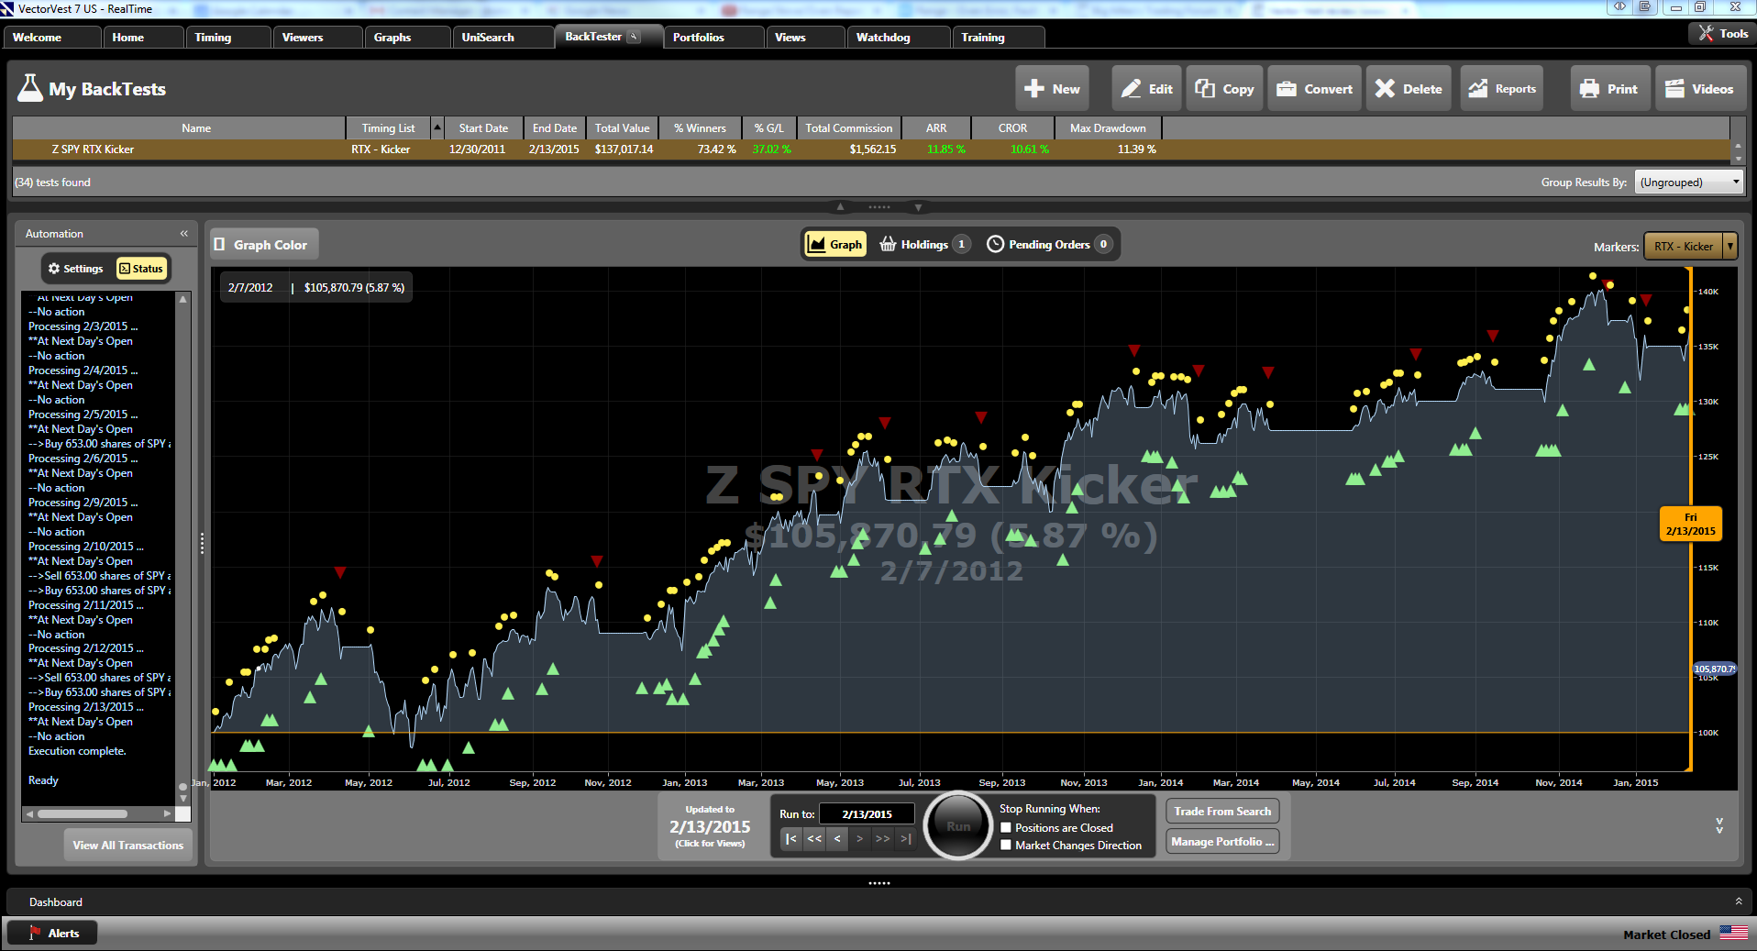Collapse the Automation panel
1757x951 pixels.
(x=184, y=233)
